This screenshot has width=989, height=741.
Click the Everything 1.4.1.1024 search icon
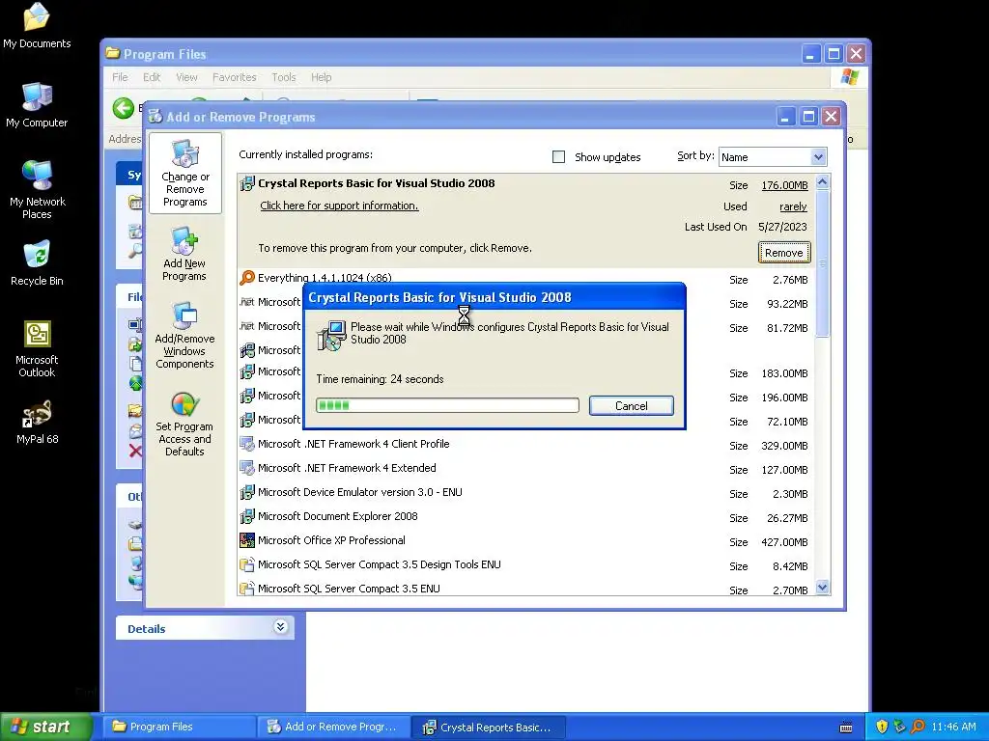247,278
